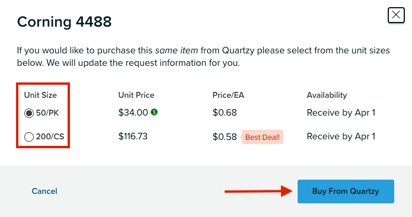
Task: Choose the 200/CS radio button
Action: (x=29, y=137)
